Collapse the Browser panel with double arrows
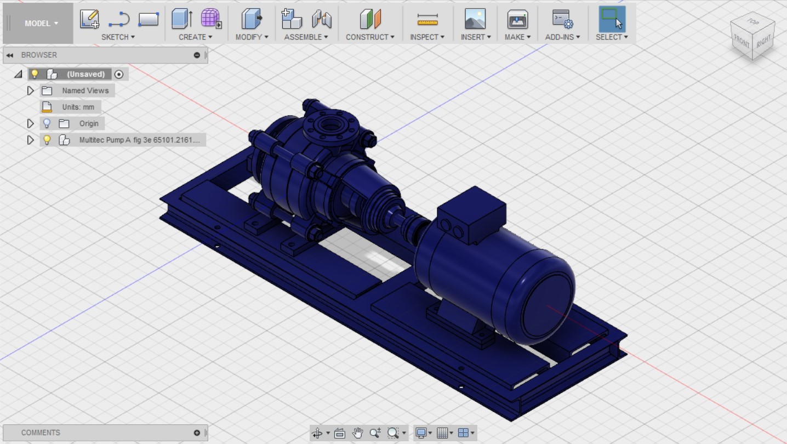 tap(9, 55)
